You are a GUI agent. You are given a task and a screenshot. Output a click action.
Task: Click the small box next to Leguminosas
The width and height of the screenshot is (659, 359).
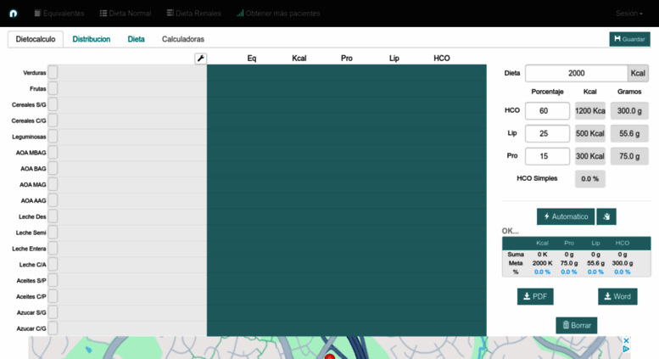[53, 137]
